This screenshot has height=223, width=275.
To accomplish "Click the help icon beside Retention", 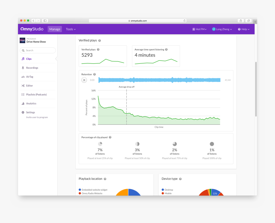I will point(95,75).
